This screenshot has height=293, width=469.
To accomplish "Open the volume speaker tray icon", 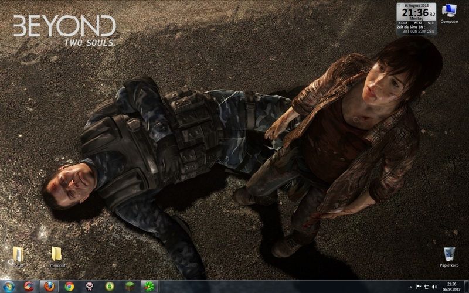I will pyautogui.click(x=434, y=287).
